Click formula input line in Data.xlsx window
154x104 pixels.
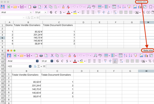100,66
